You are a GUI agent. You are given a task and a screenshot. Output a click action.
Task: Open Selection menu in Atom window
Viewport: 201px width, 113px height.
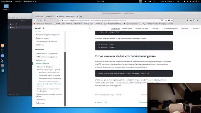[24, 18]
